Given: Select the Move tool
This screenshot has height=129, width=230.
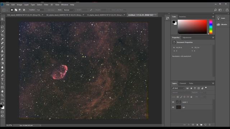Looking at the screenshot, I should coord(3,19).
